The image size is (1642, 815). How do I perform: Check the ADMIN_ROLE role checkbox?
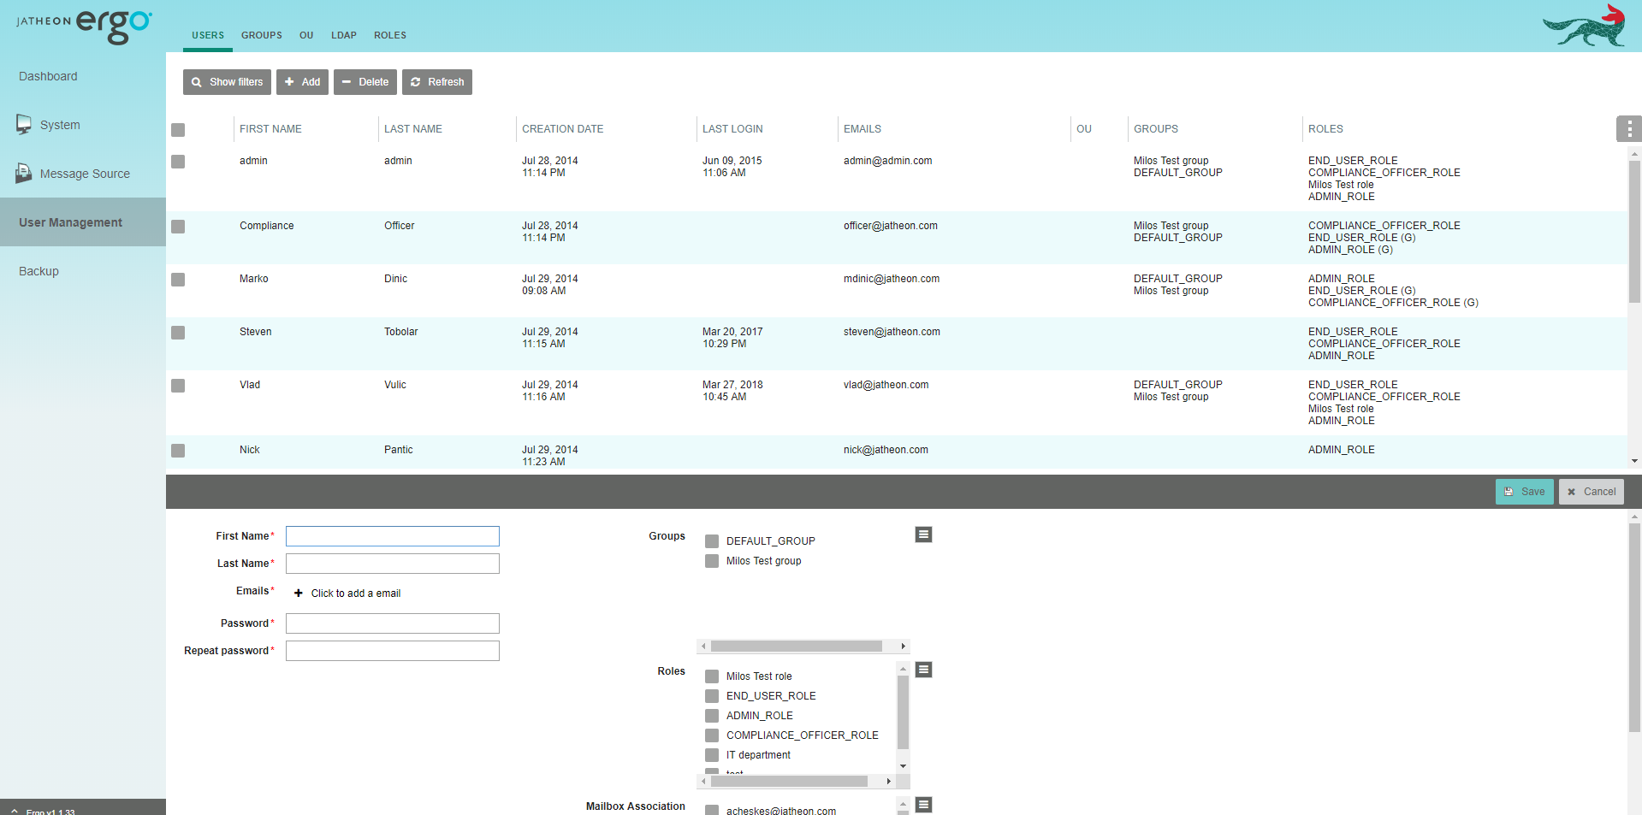coord(712,716)
